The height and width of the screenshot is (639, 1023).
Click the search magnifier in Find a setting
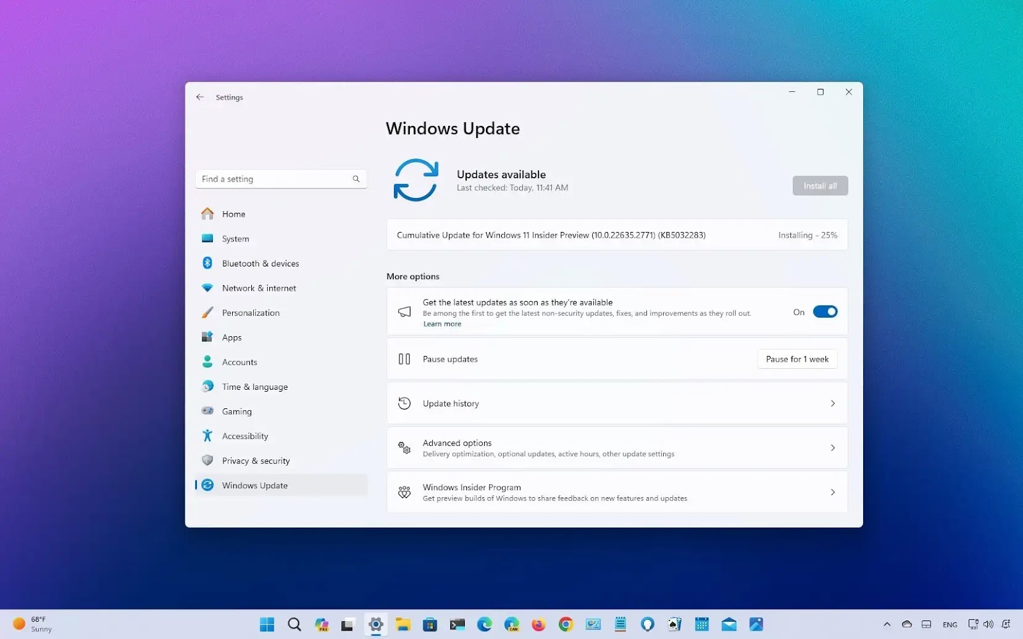356,179
